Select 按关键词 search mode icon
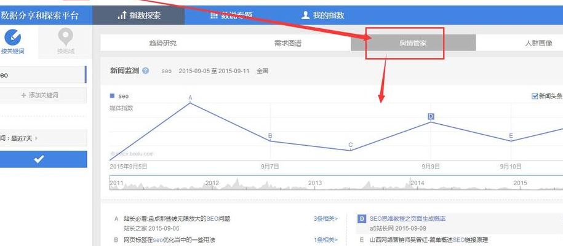Screen dimensions: 563x246 point(12,38)
